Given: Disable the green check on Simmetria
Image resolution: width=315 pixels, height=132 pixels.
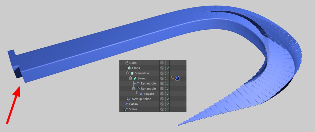Looking at the screenshot, I should tap(168, 73).
